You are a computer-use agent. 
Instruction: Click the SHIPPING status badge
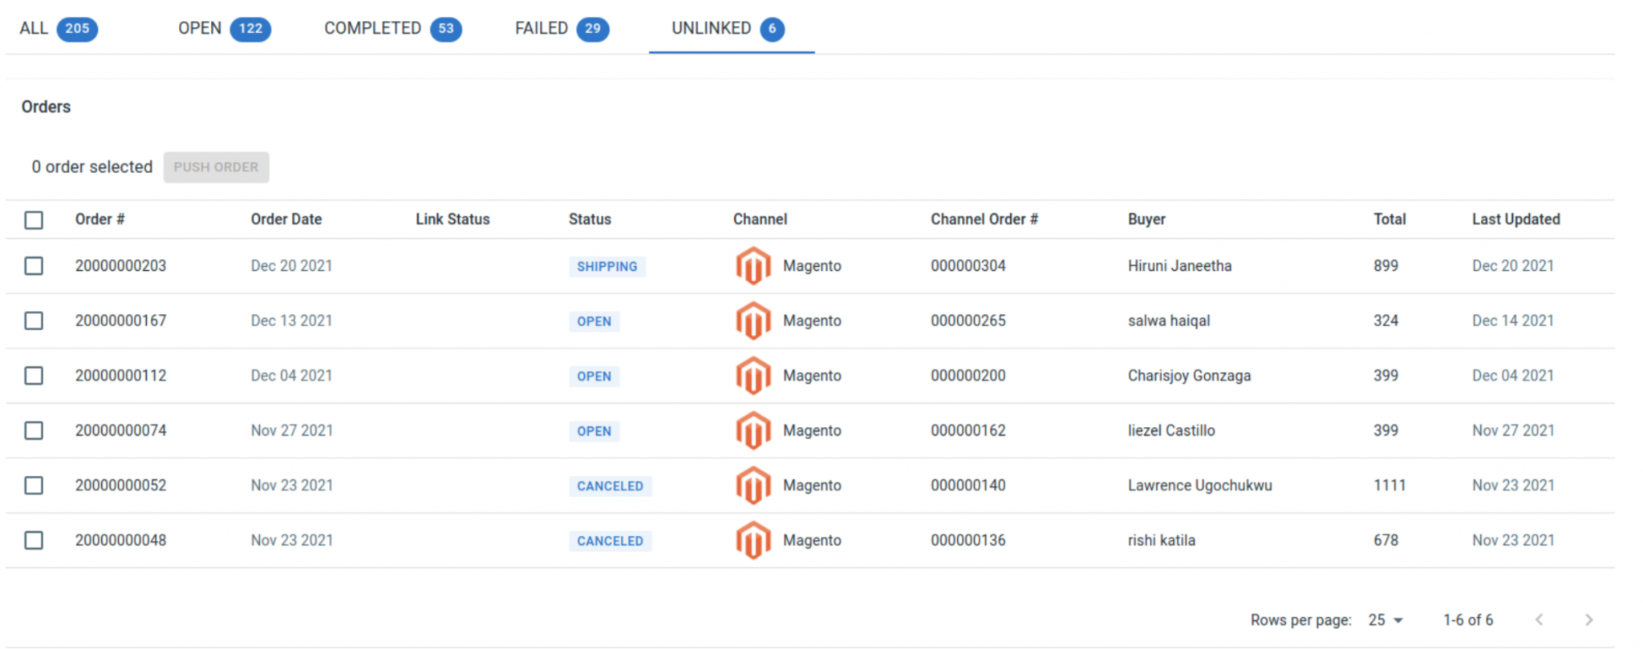[606, 267]
